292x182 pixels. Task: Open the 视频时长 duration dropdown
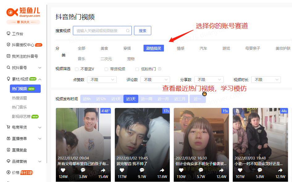(x=266, y=80)
